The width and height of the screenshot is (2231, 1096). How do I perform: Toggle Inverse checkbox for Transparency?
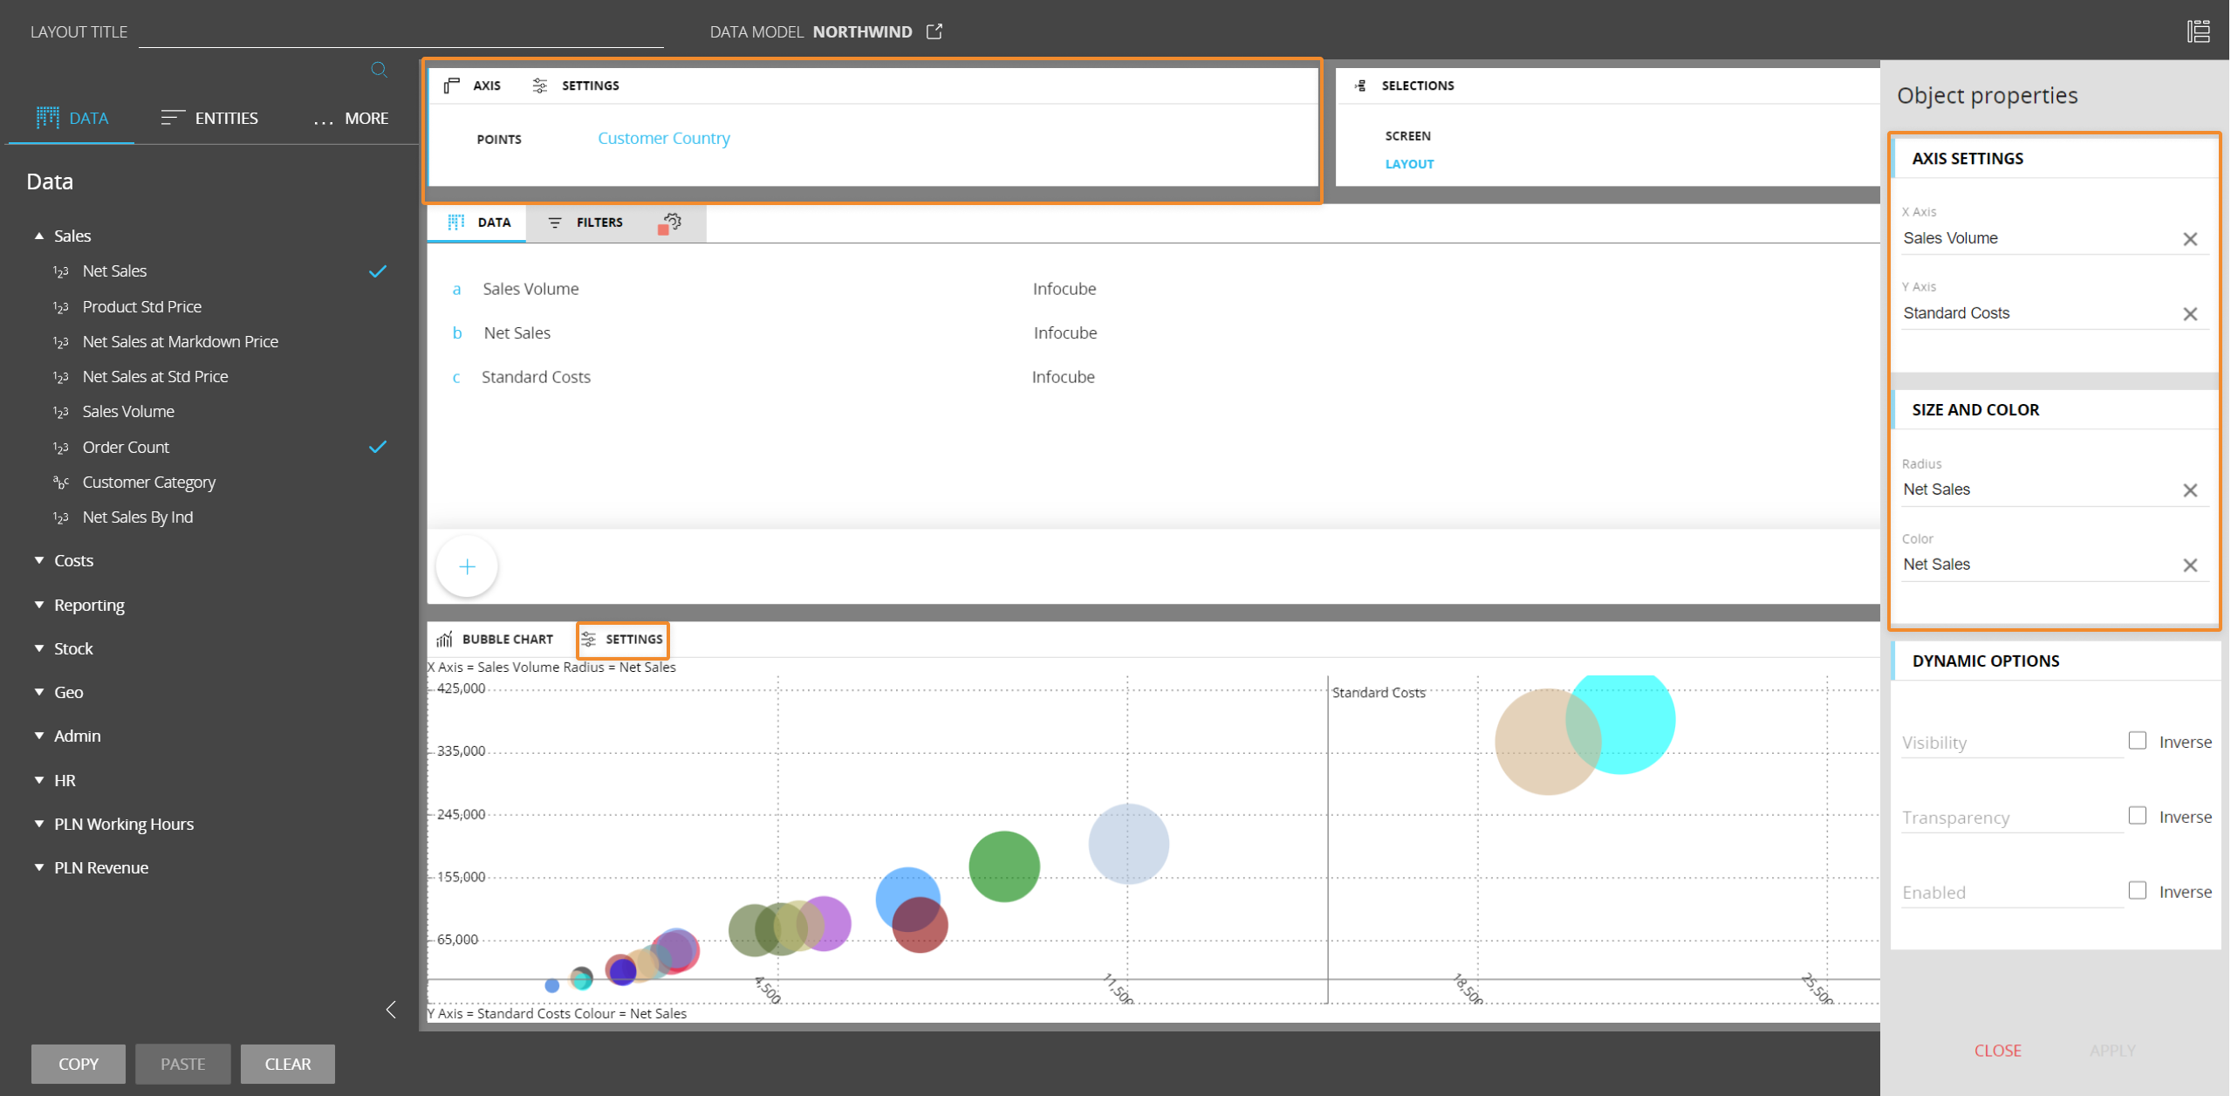[2137, 816]
